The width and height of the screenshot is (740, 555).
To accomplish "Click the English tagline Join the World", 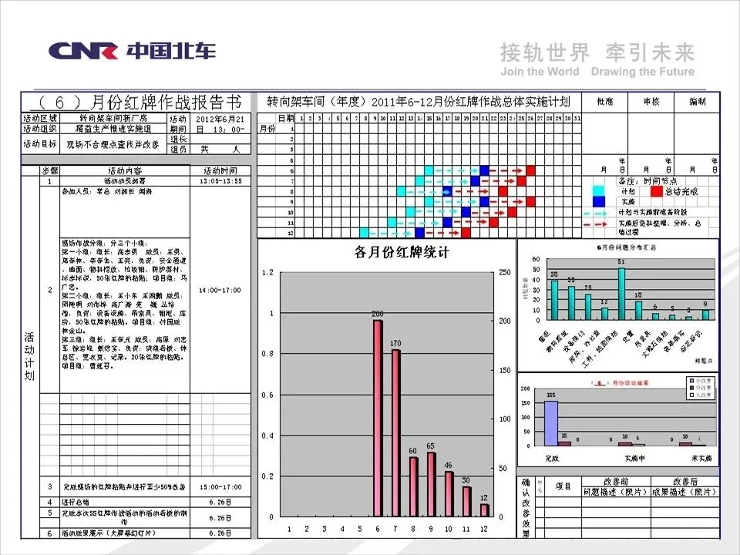I will click(x=540, y=72).
